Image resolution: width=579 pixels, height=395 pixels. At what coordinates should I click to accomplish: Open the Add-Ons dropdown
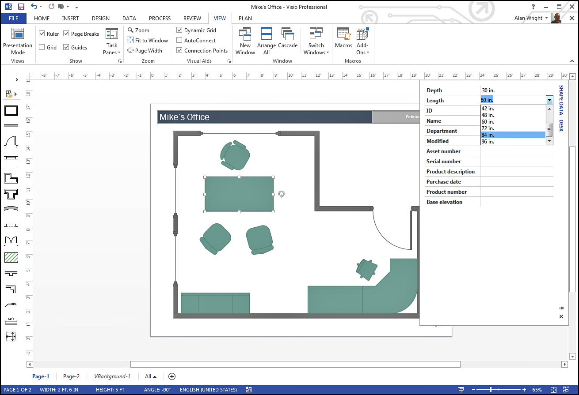click(x=362, y=41)
